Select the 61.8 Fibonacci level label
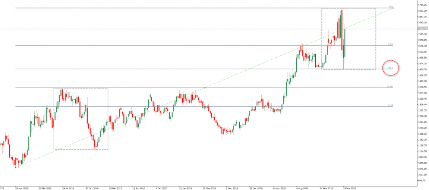429x190 pixels. (x=390, y=105)
